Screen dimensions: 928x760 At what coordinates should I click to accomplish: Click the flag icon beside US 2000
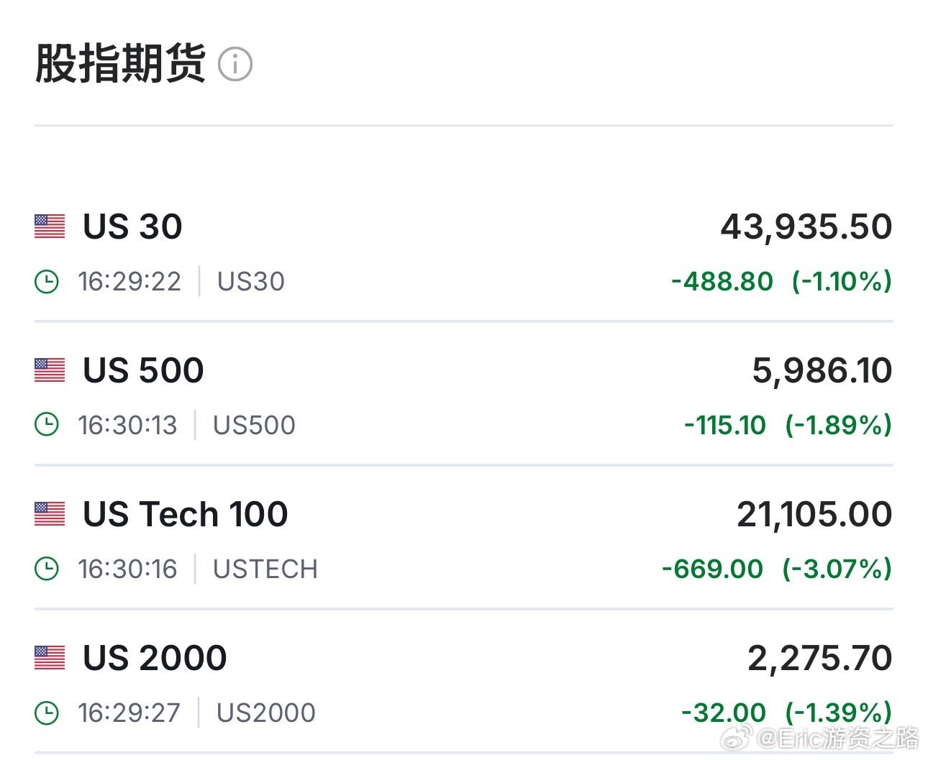[50, 658]
